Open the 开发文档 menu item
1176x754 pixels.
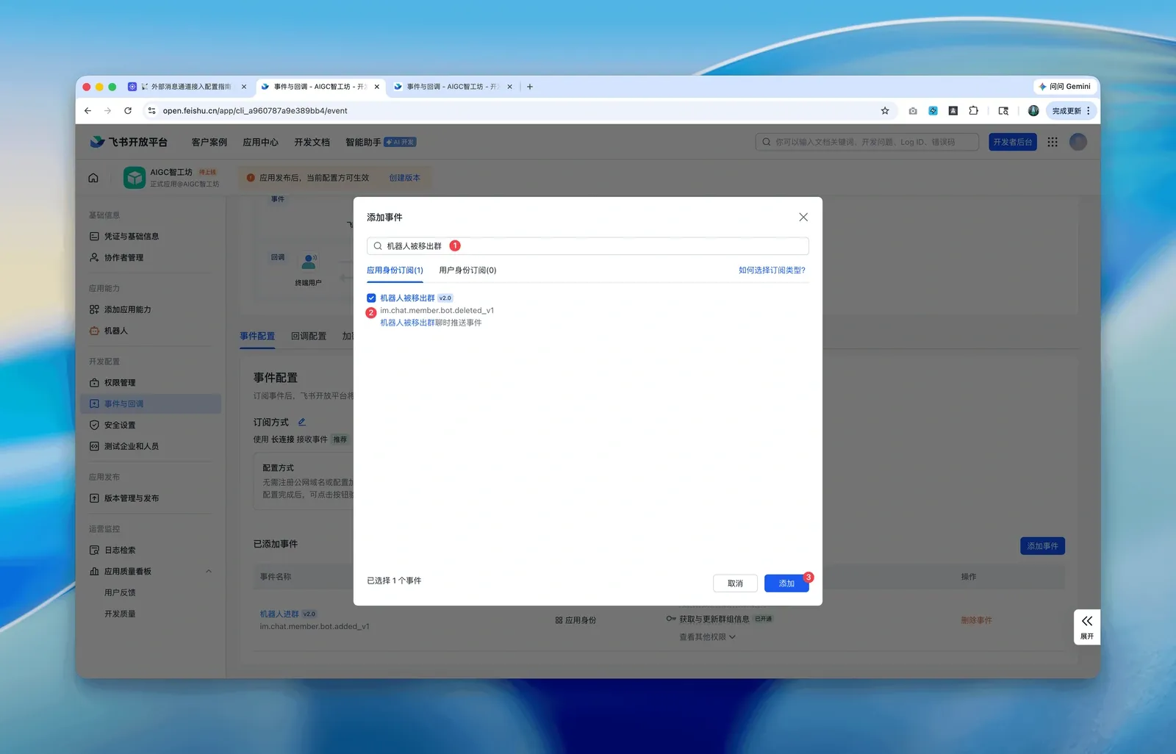[312, 143]
